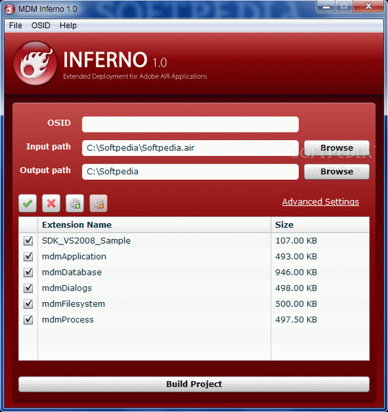Click the red X deselect-all icon
The image size is (388, 412).
click(x=51, y=203)
